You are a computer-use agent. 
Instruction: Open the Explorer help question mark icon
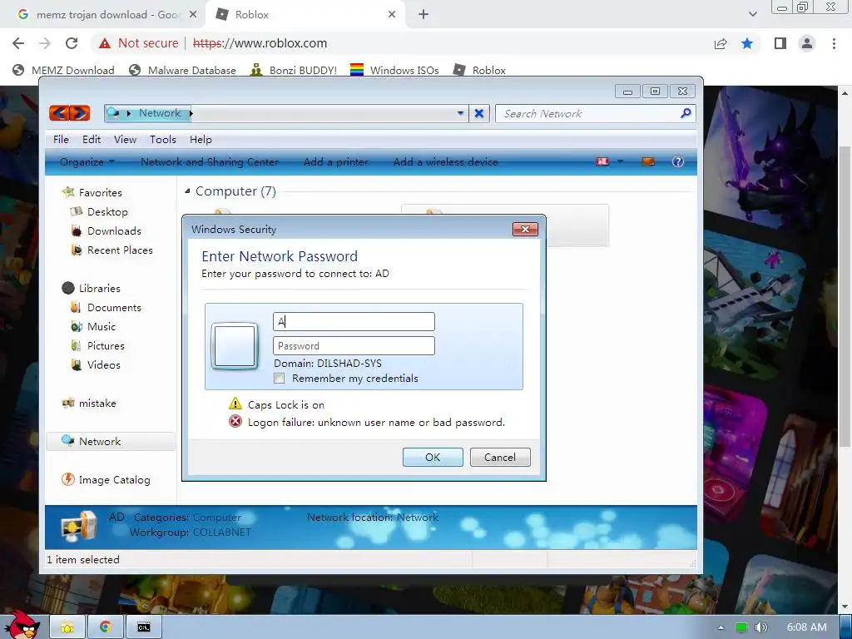pos(677,161)
